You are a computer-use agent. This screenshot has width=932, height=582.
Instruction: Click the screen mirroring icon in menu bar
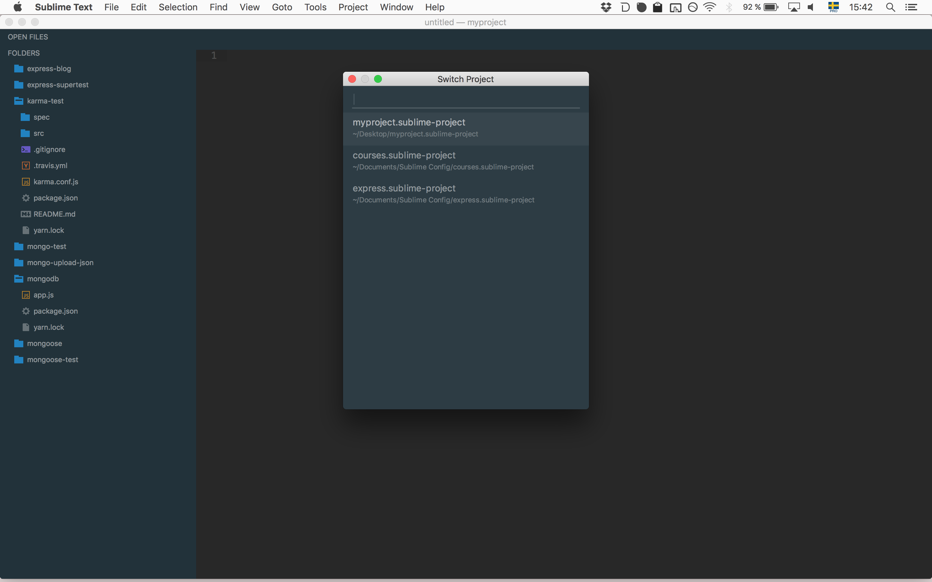[x=794, y=7]
